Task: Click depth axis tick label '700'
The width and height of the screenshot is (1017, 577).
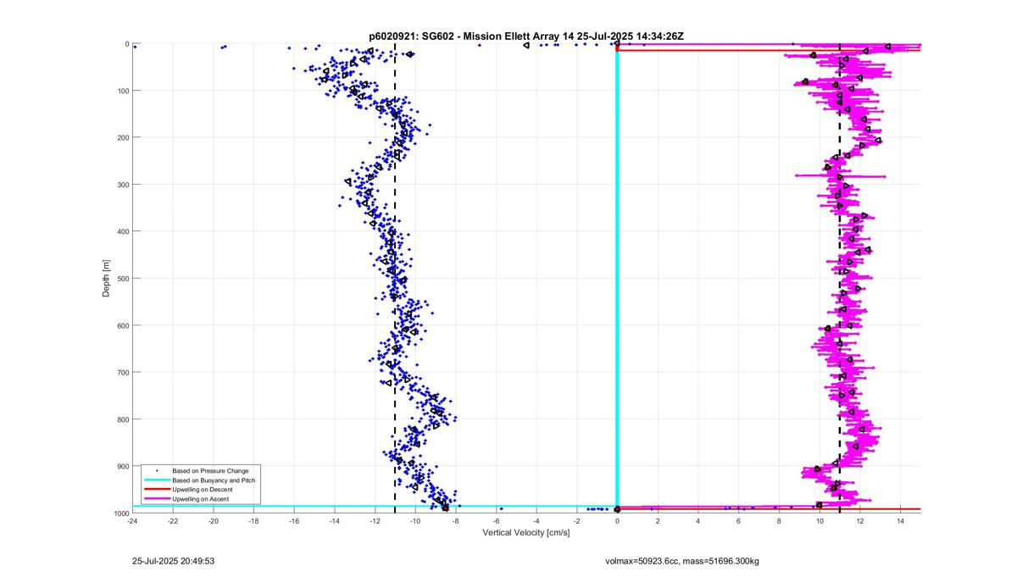Action: pyautogui.click(x=123, y=372)
